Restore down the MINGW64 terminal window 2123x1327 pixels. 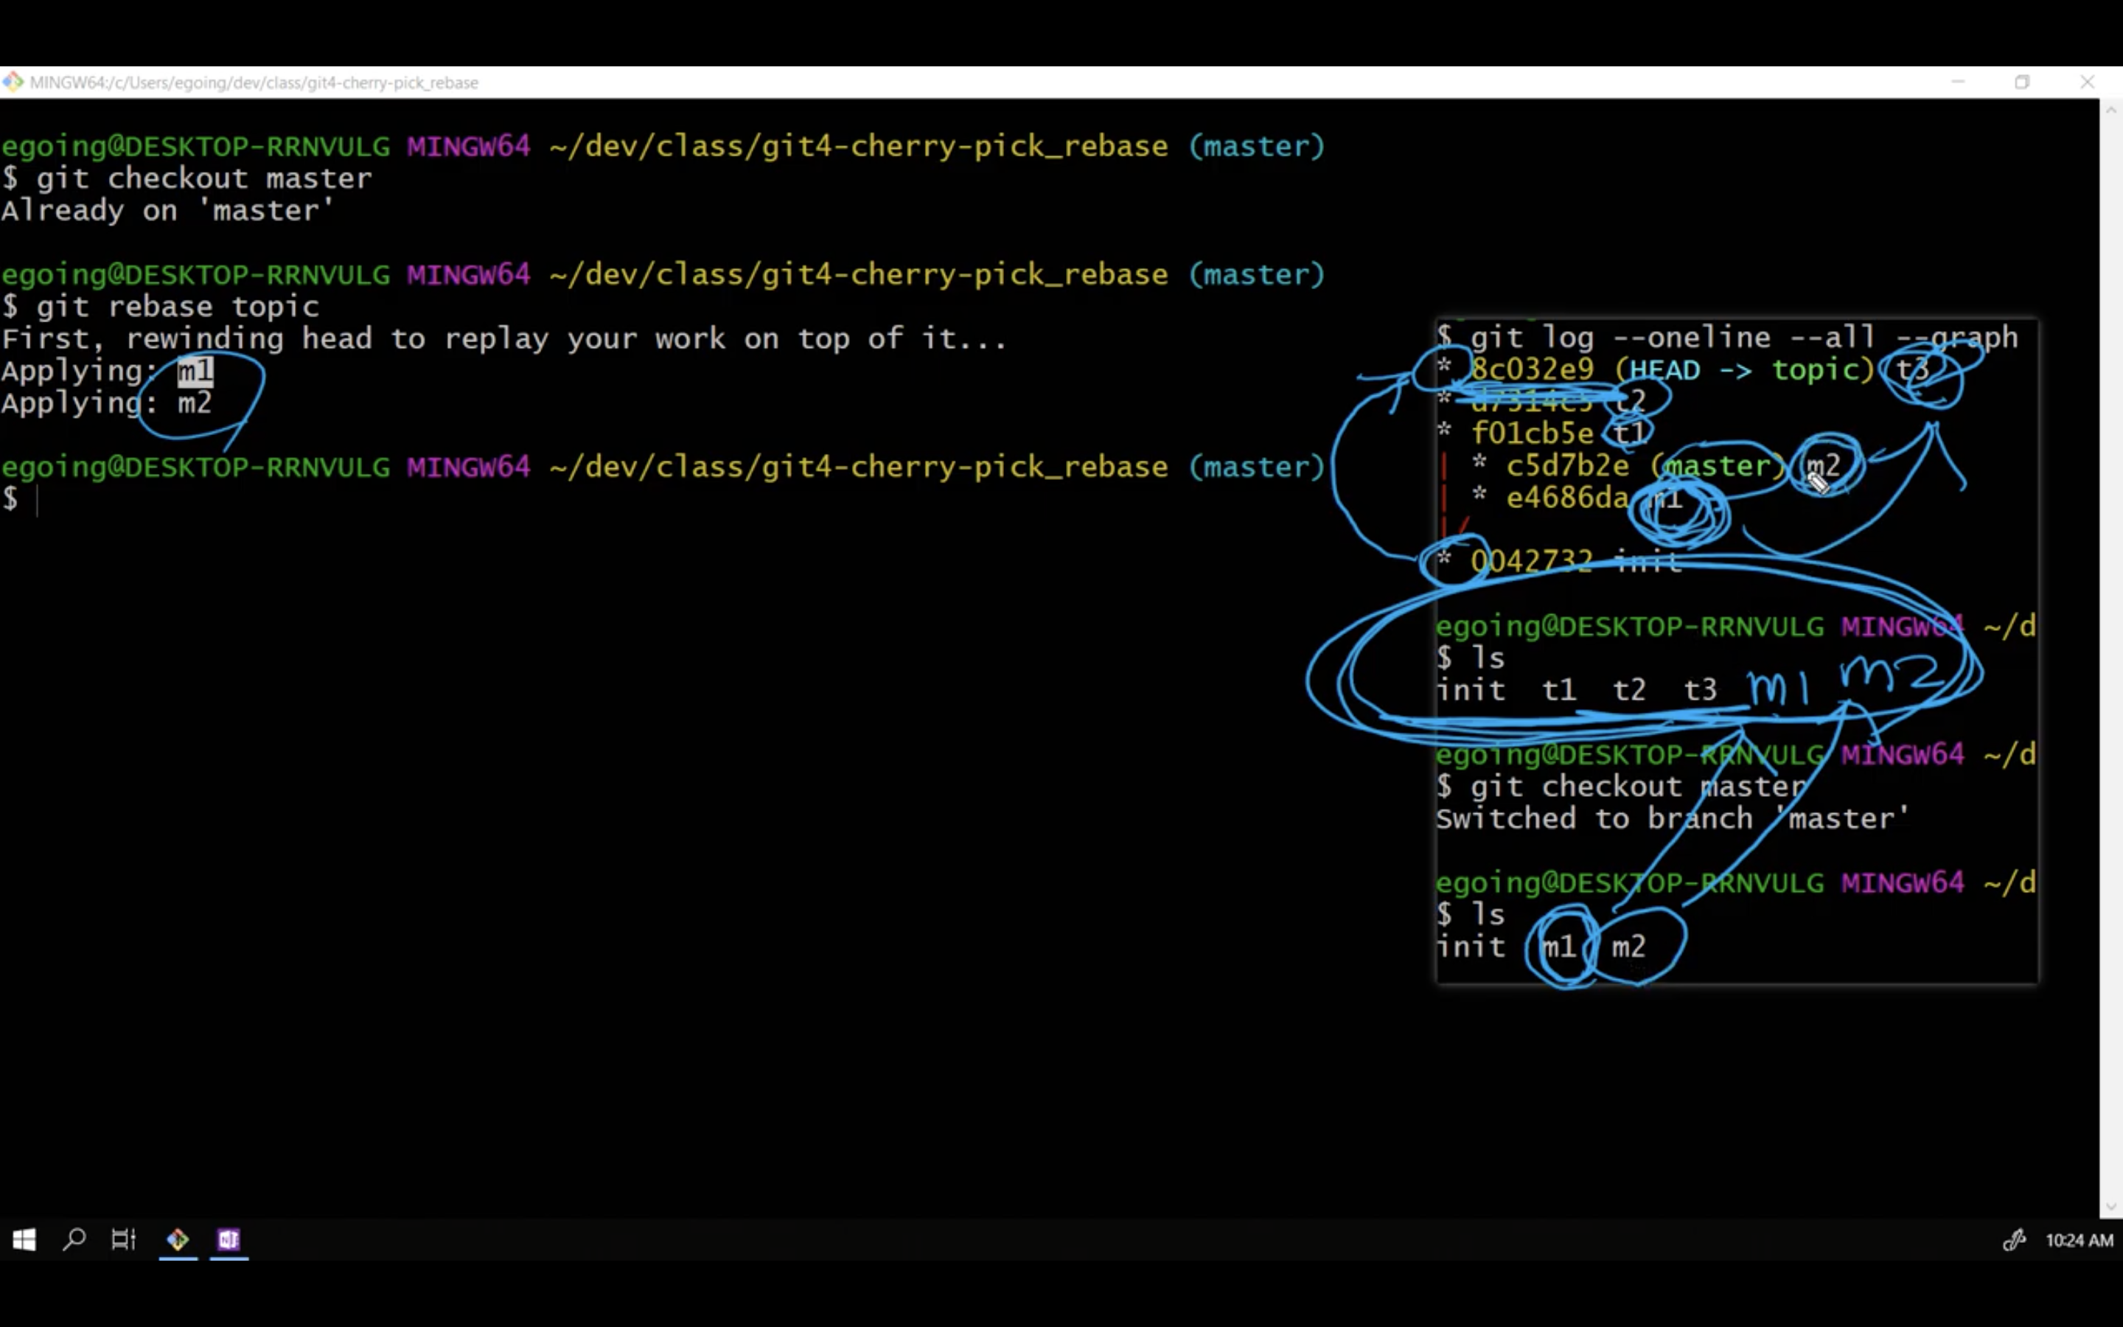tap(2022, 82)
